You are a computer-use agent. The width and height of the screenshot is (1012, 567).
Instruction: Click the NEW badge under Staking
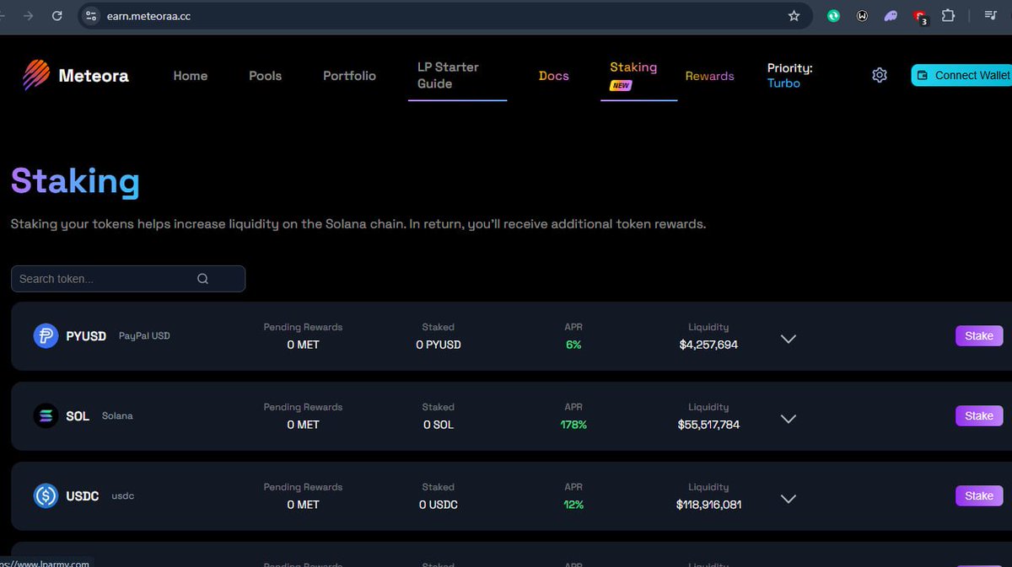click(x=621, y=85)
